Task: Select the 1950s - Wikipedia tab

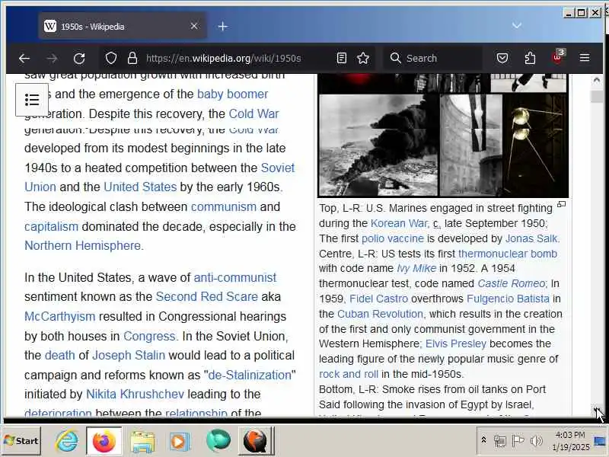Action: pos(123,26)
